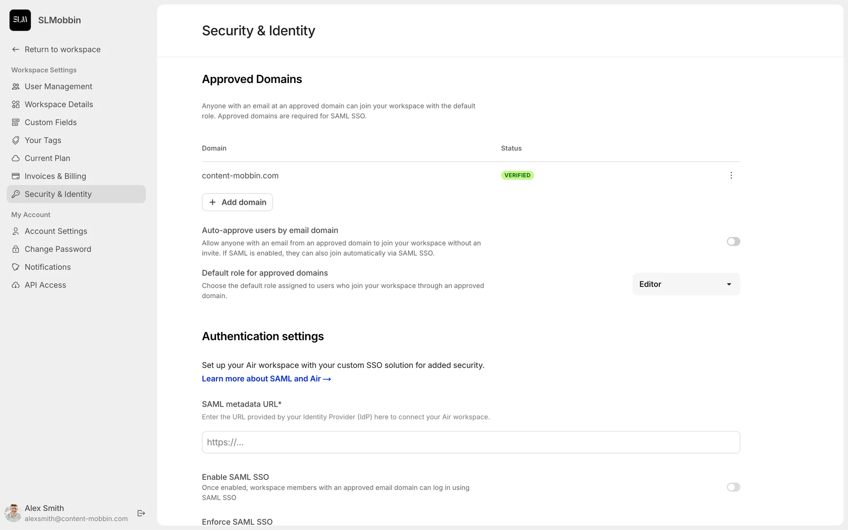The image size is (848, 530).
Task: Click the Current Plan cloud icon
Action: tap(16, 158)
